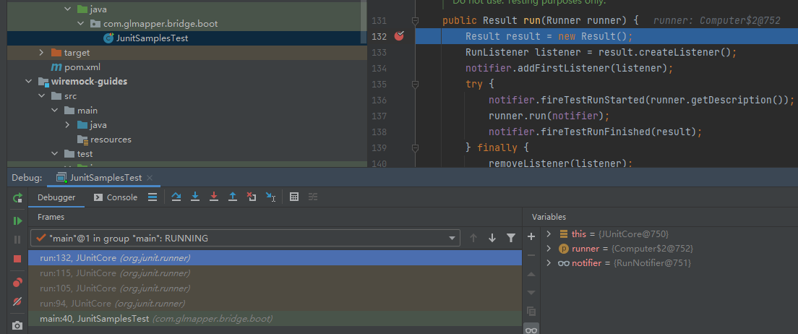Click the Variables panel header
The width and height of the screenshot is (798, 334).
point(549,217)
